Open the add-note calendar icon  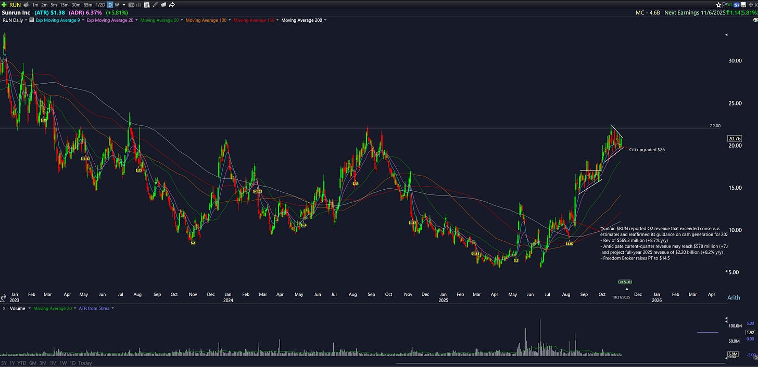pyautogui.click(x=147, y=5)
